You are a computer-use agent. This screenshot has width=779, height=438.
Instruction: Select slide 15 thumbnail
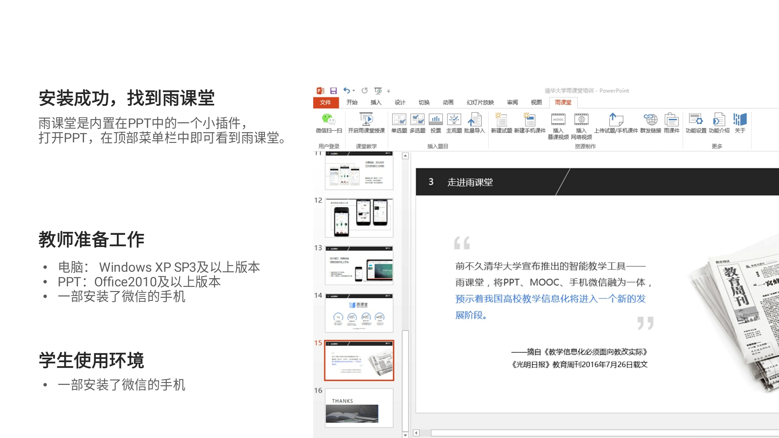click(359, 361)
